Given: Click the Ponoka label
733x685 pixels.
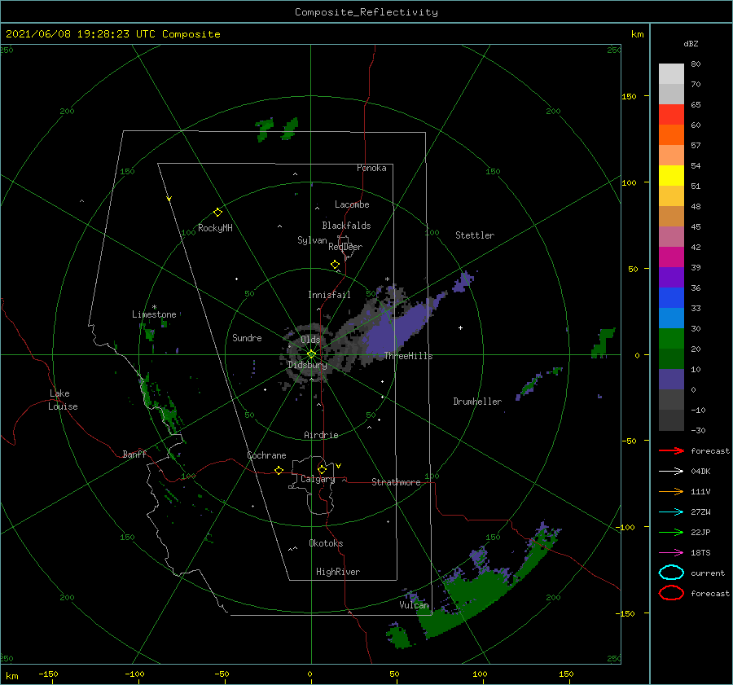Looking at the screenshot, I should (371, 169).
